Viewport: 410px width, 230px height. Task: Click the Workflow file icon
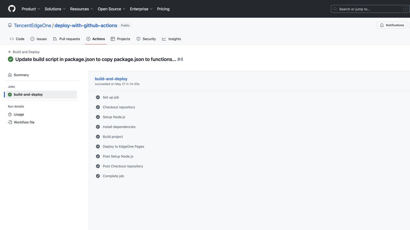(10, 122)
